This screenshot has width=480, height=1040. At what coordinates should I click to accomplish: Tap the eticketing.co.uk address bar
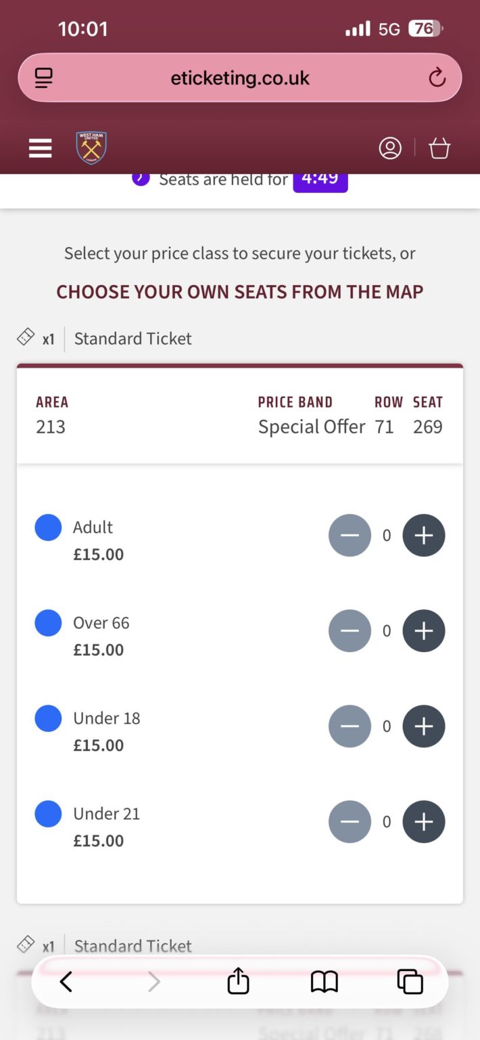[239, 77]
